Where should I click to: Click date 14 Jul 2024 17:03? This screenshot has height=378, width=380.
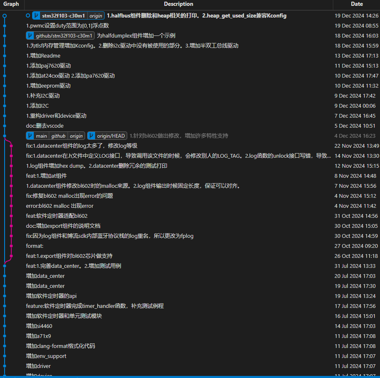(355, 326)
